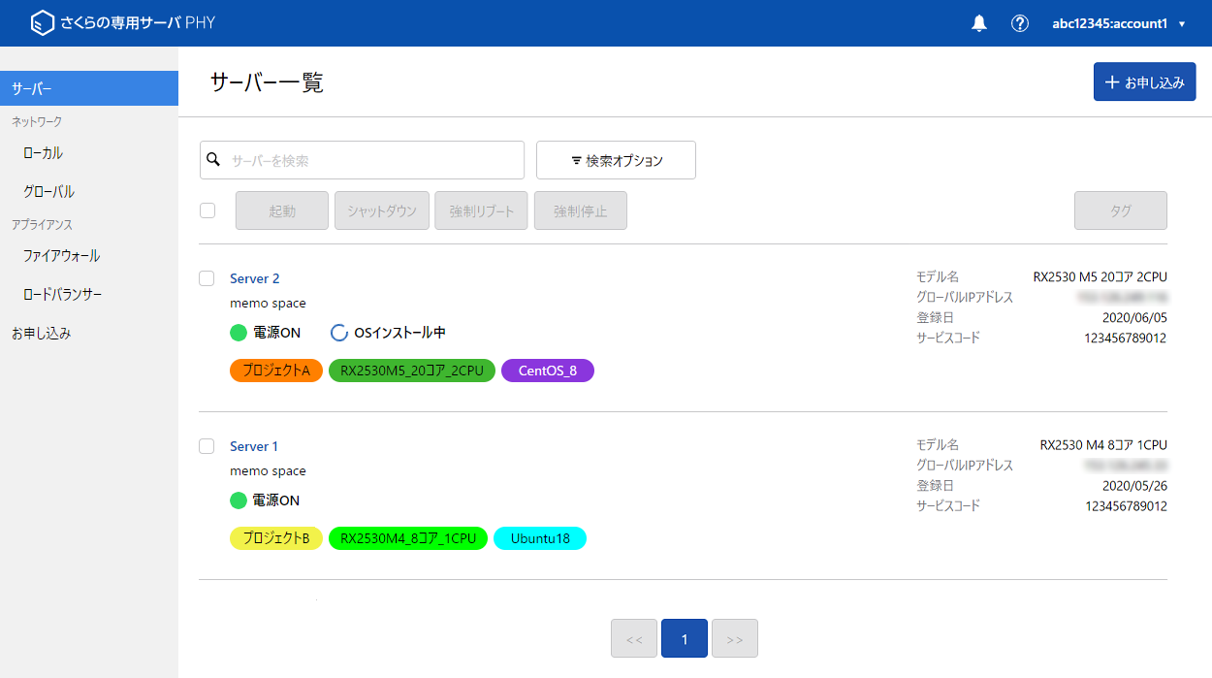Viewport: 1212px width, 678px height.
Task: Click the green power ON indicator for Server 1
Action: click(239, 500)
